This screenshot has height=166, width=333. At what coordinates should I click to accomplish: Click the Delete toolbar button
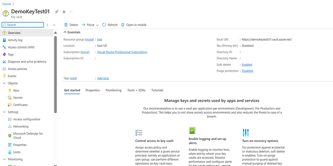(71, 25)
